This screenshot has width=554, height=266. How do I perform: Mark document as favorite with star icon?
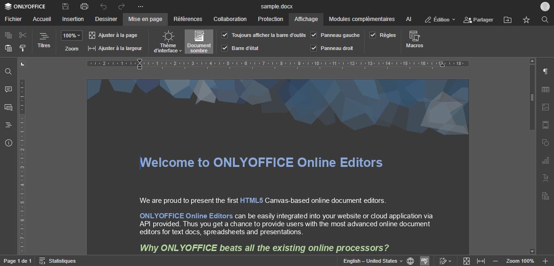tap(526, 20)
